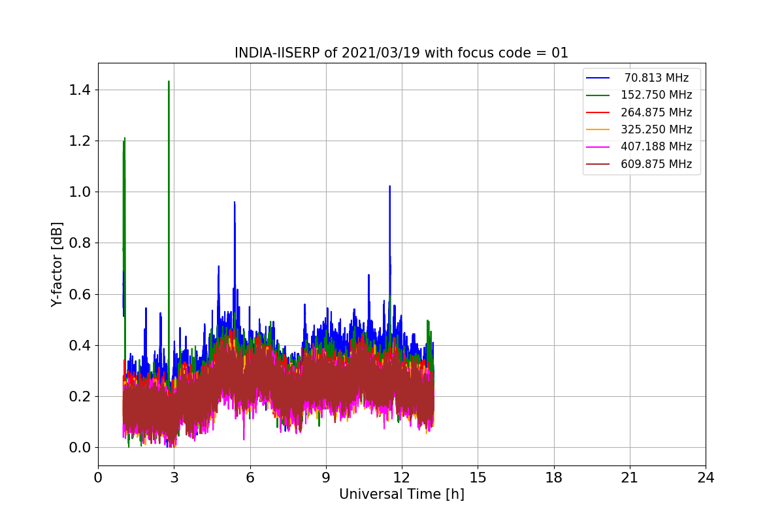
Task: Click the x-axis tick label 9
Action: pos(326,477)
